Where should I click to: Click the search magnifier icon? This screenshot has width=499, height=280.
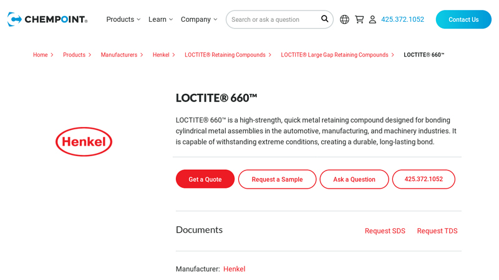pyautogui.click(x=324, y=19)
